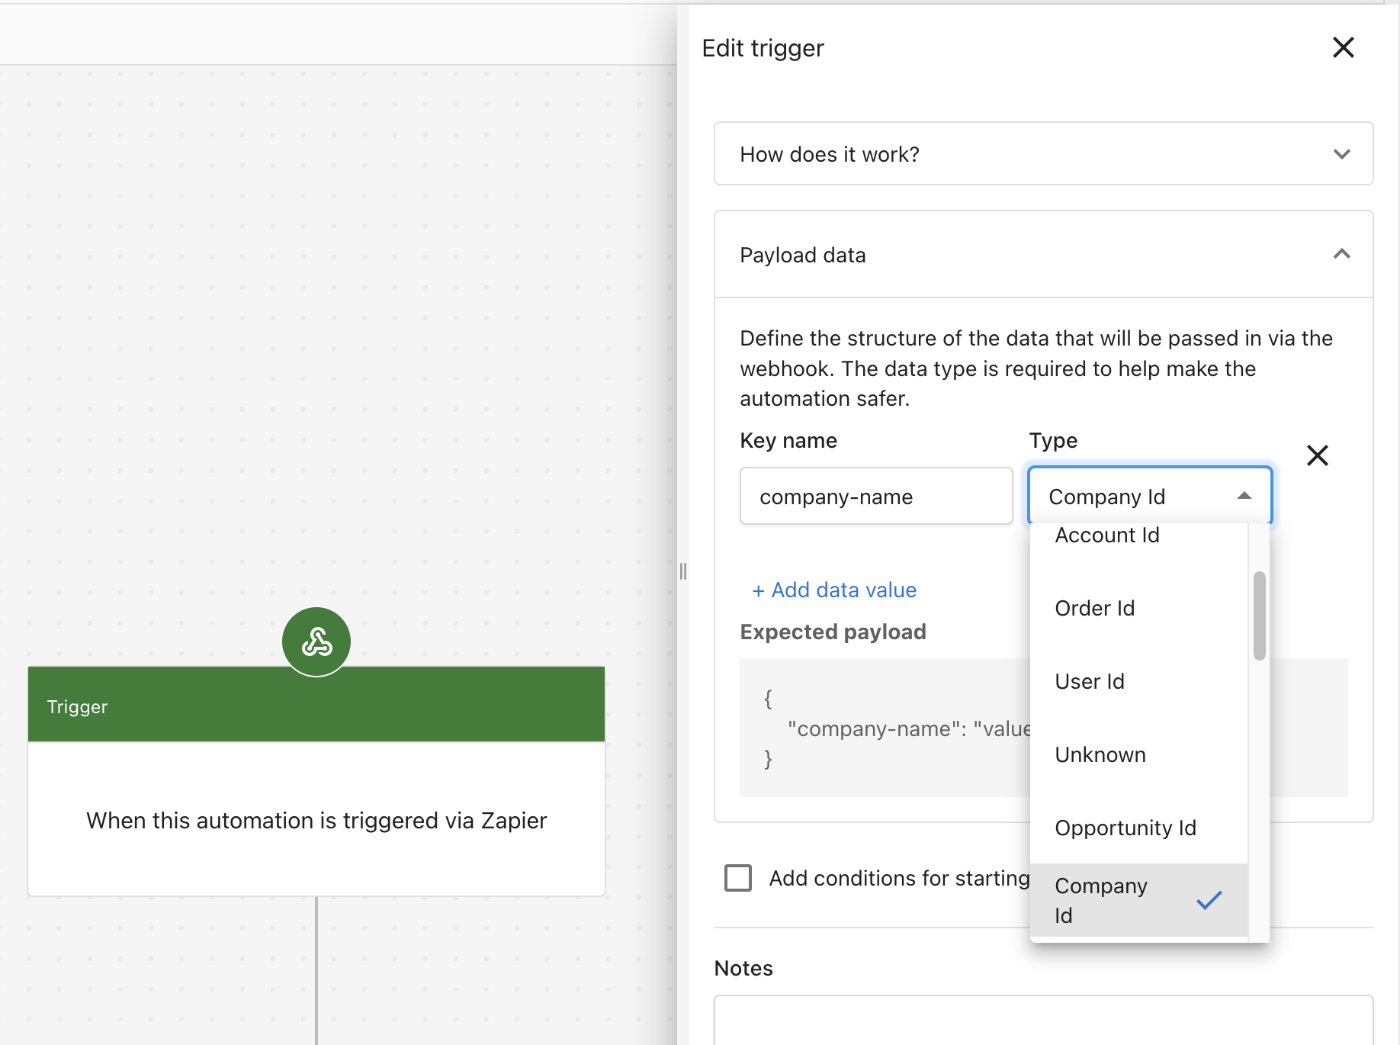Image resolution: width=1400 pixels, height=1045 pixels.
Task: Click the dropdown list scrollbar thumb
Action: click(x=1259, y=615)
